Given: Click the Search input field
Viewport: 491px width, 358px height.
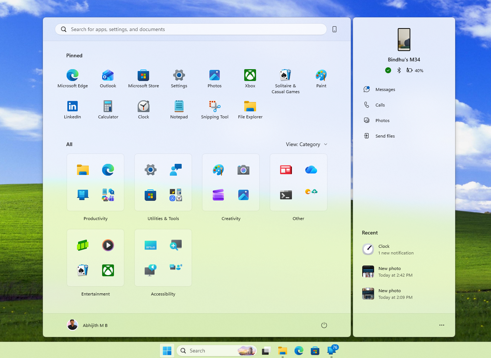Looking at the screenshot, I should (191, 29).
